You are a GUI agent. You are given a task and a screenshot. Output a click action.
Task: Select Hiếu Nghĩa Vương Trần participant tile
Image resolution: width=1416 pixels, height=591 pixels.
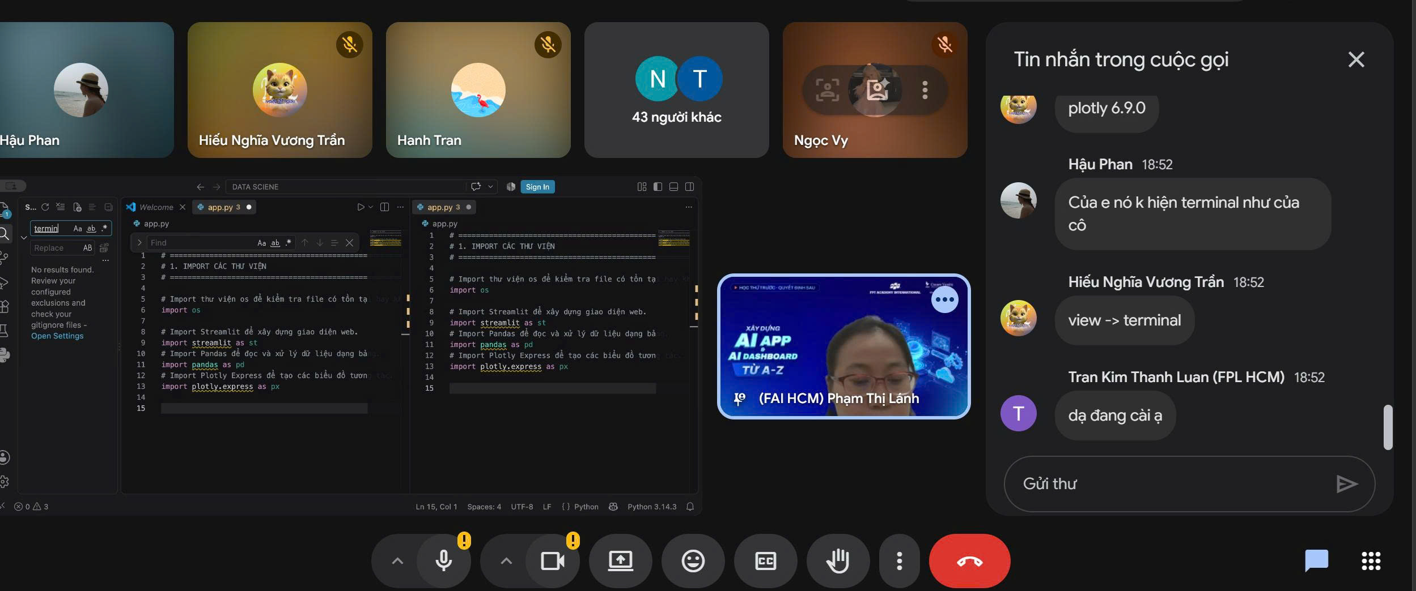280,90
